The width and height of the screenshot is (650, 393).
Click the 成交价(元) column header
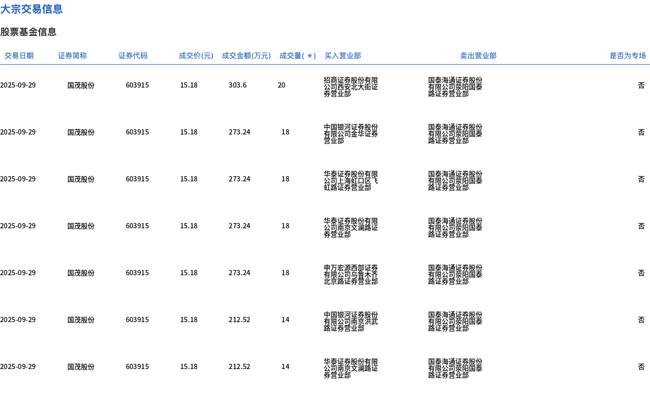[x=196, y=56]
